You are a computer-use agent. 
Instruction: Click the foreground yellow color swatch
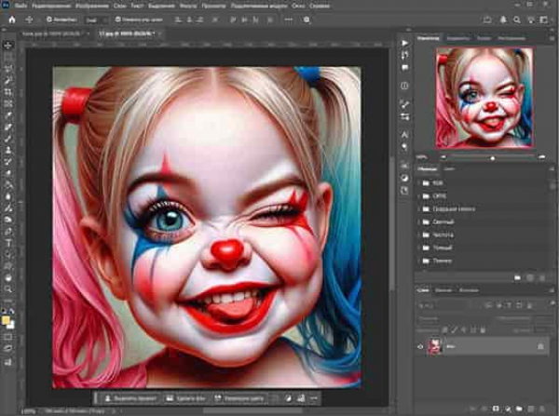point(6,320)
